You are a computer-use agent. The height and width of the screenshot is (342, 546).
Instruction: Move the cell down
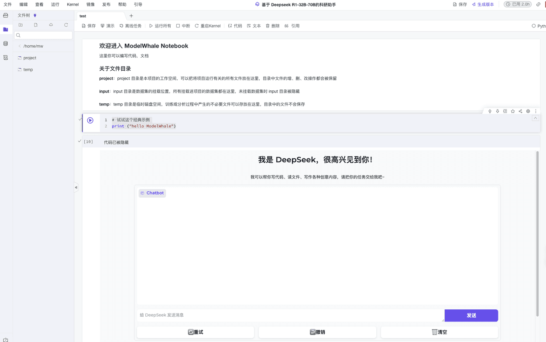(498, 111)
